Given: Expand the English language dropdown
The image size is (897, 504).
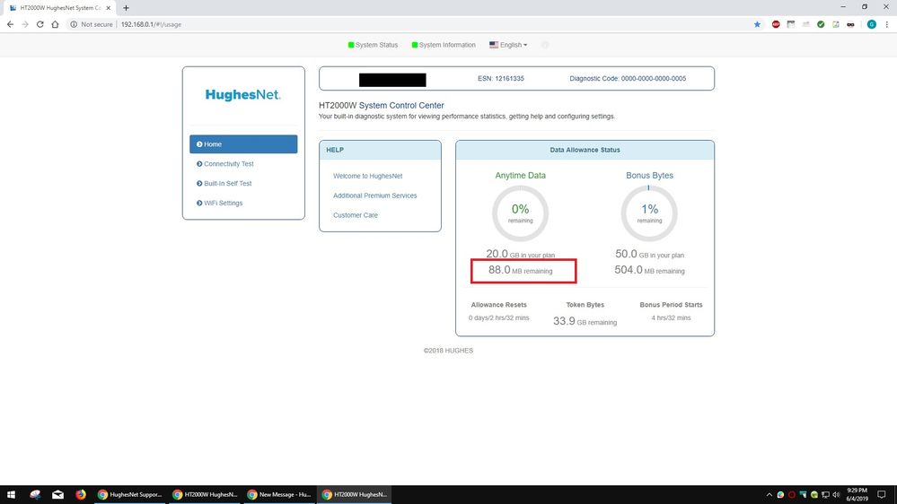Looking at the screenshot, I should [508, 45].
